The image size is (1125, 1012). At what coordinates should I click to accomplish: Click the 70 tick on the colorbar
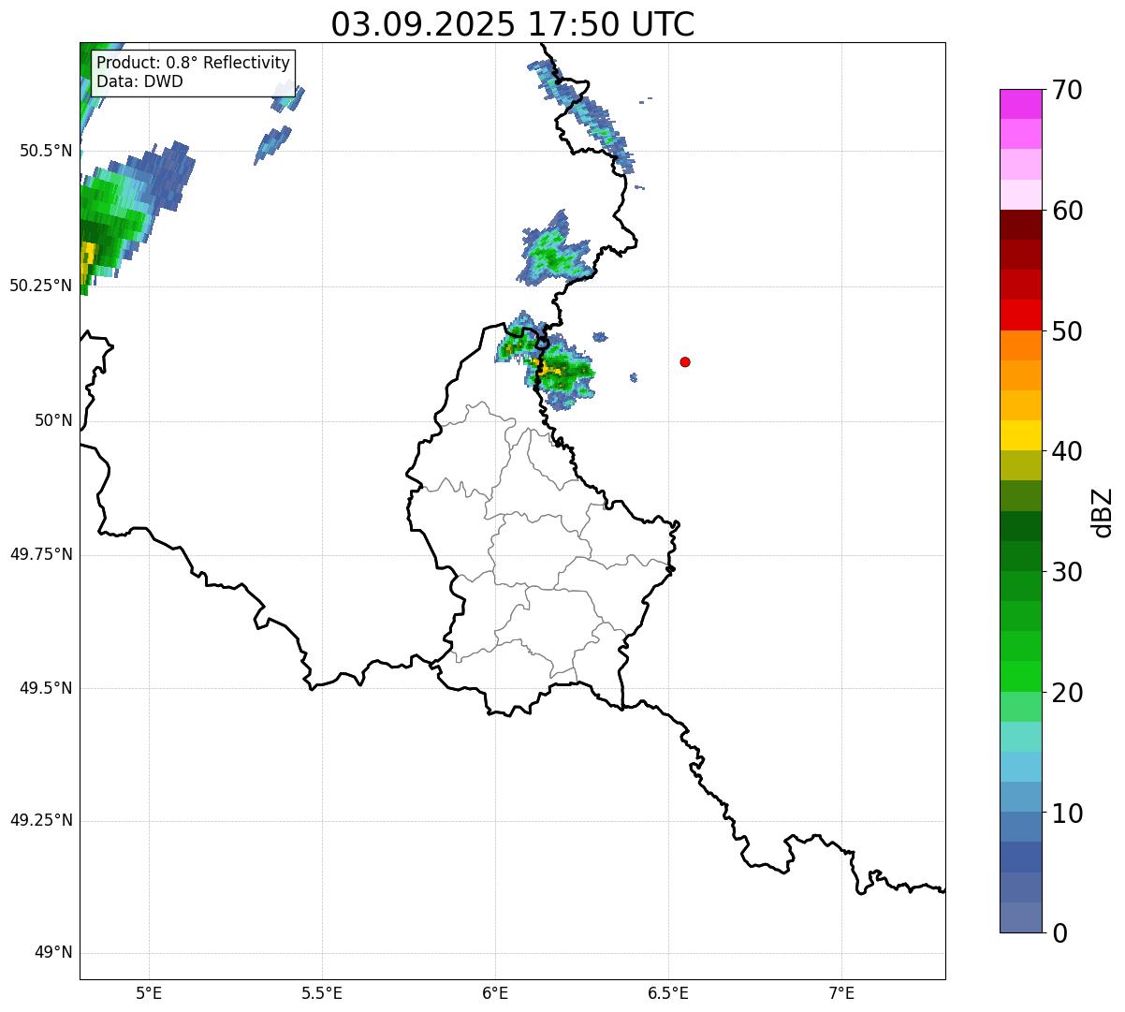[x=1067, y=90]
